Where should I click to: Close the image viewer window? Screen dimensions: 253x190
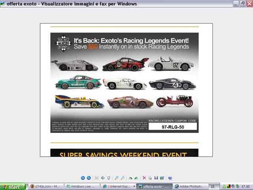click(249, 4)
